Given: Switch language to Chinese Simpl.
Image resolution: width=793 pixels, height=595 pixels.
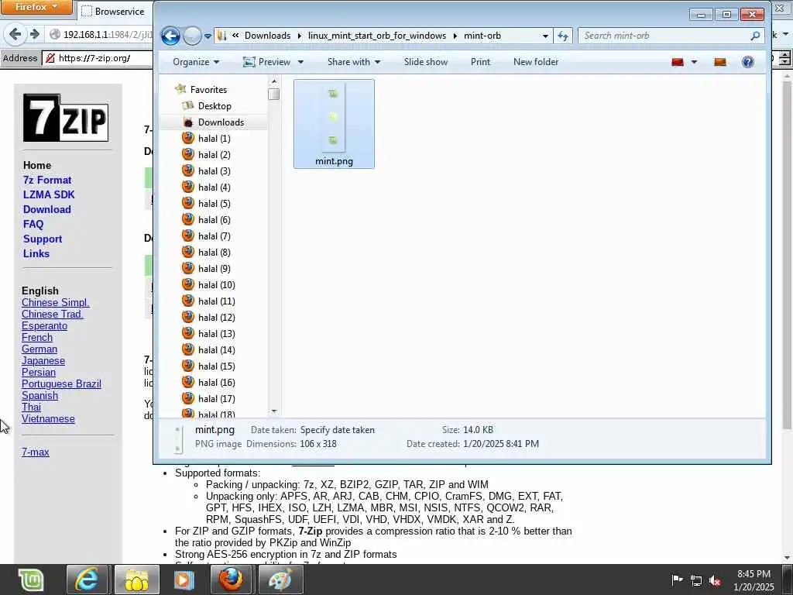Looking at the screenshot, I should coord(56,303).
